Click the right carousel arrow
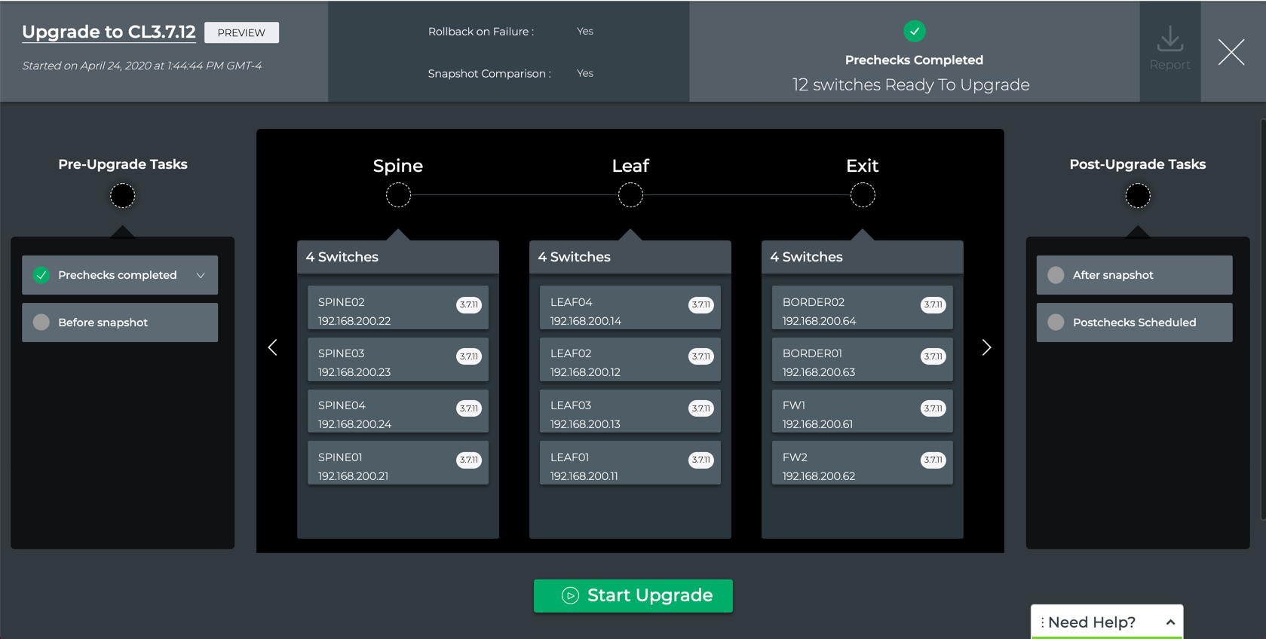1266x639 pixels. (x=986, y=347)
